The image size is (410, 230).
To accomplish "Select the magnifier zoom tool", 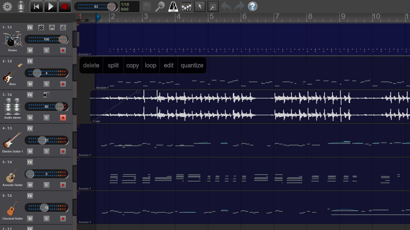I will pos(160,6).
